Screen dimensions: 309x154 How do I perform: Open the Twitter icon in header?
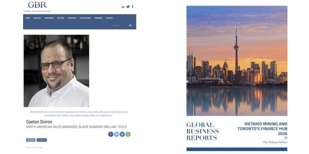tap(128, 7)
